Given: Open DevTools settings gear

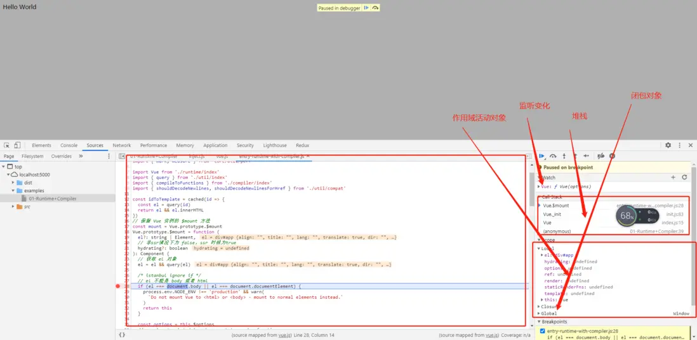Looking at the screenshot, I should tap(668, 145).
